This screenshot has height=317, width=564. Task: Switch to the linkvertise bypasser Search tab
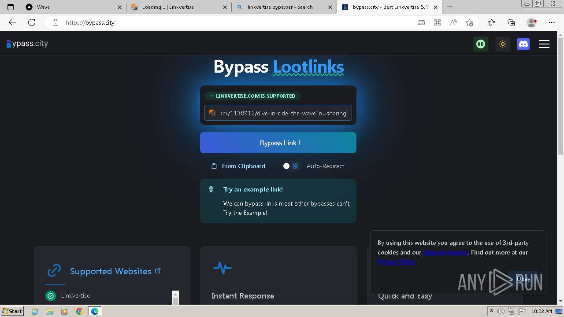(284, 7)
